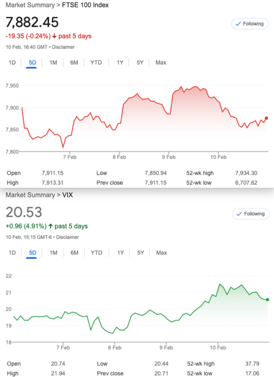The height and width of the screenshot is (377, 274).
Task: Select 1M tab in VIX chart
Action: (53, 253)
